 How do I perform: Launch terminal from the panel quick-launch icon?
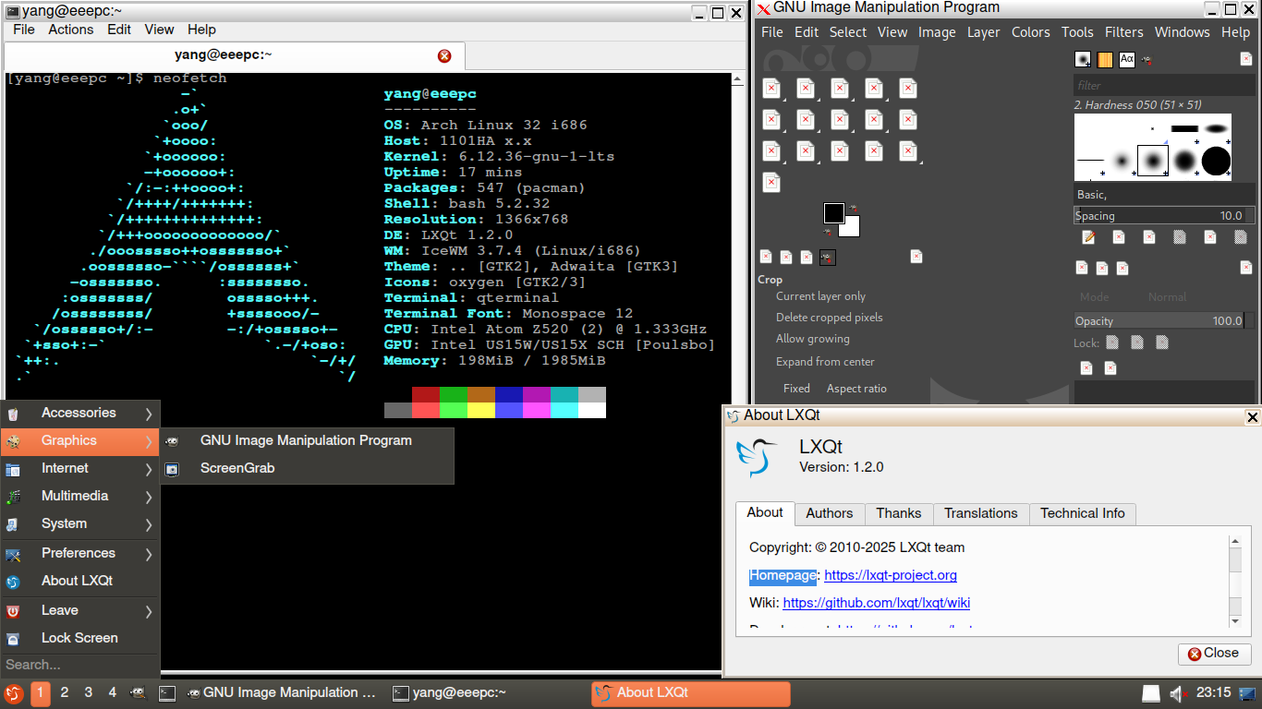[167, 692]
